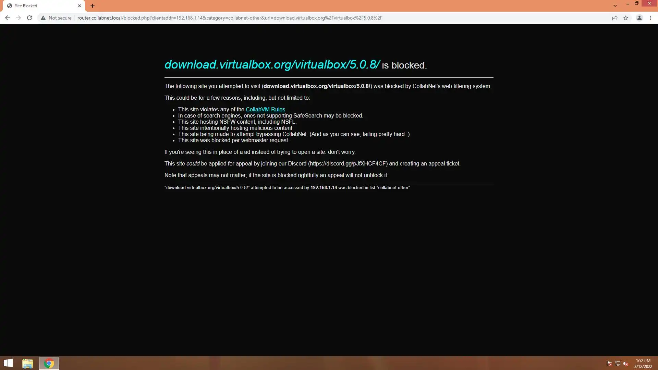Click the blocked URL heading text
The width and height of the screenshot is (658, 370).
272,65
